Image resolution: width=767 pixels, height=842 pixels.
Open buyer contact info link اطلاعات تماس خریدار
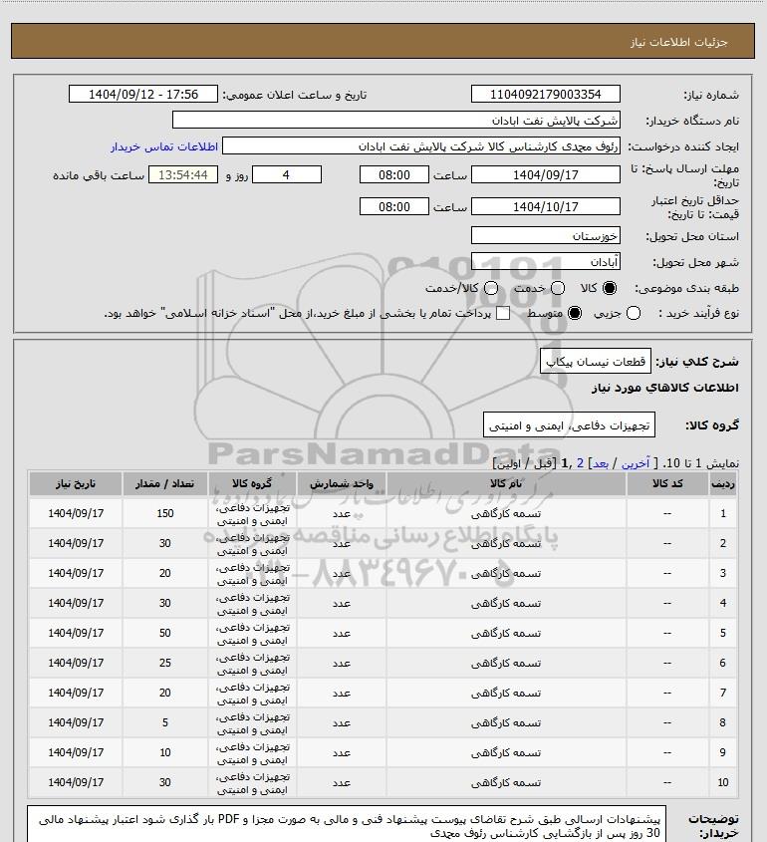pos(164,146)
